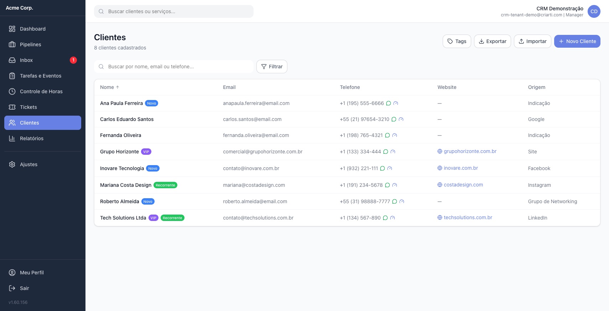Image resolution: width=609 pixels, height=311 pixels.
Task: Open green chat icon for Carlos Eduardo Santos
Action: [x=394, y=119]
